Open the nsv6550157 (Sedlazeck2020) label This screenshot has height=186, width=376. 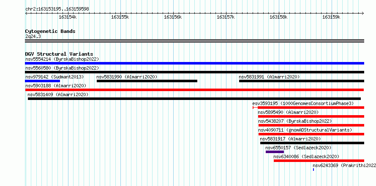[x=299, y=148]
